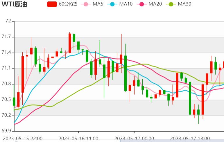Toggle MA30 line in the legend
The height and width of the screenshot is (142, 224).
tap(179, 4)
